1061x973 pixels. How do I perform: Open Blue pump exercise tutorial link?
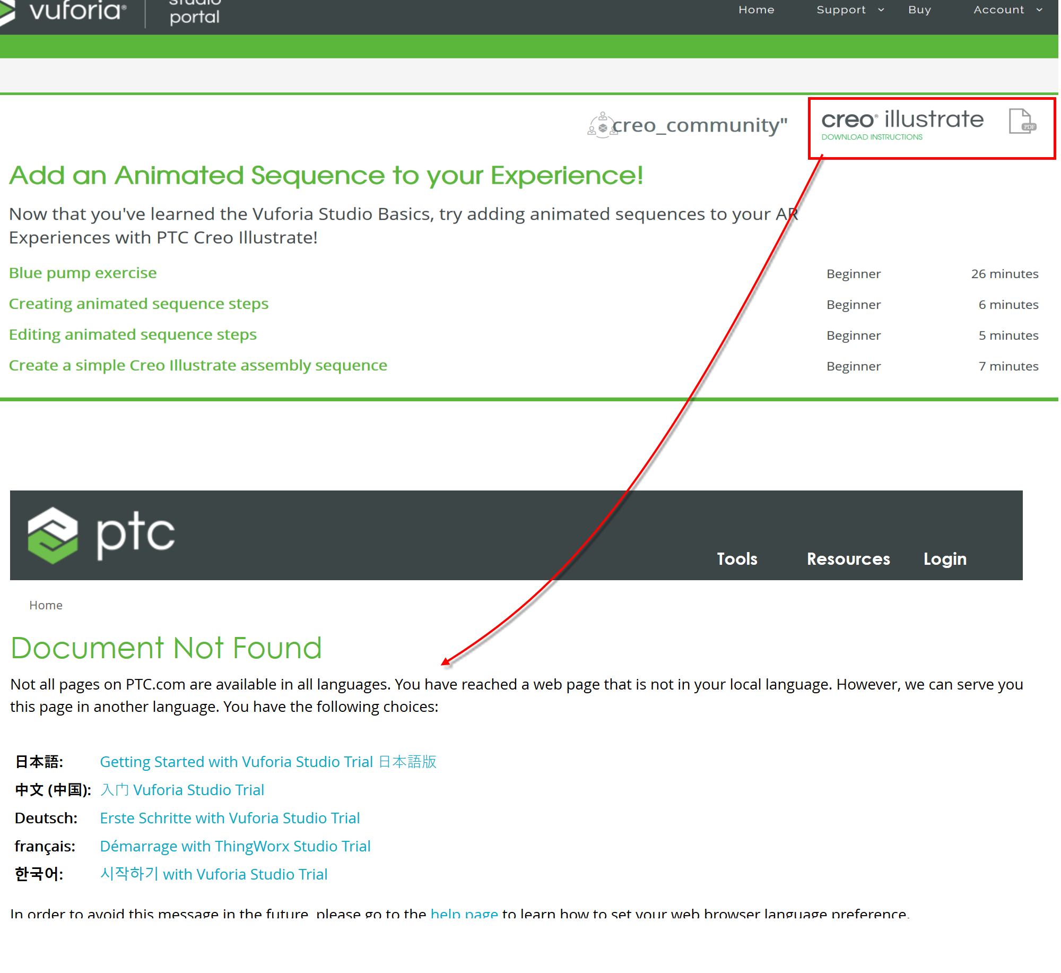[x=83, y=272]
